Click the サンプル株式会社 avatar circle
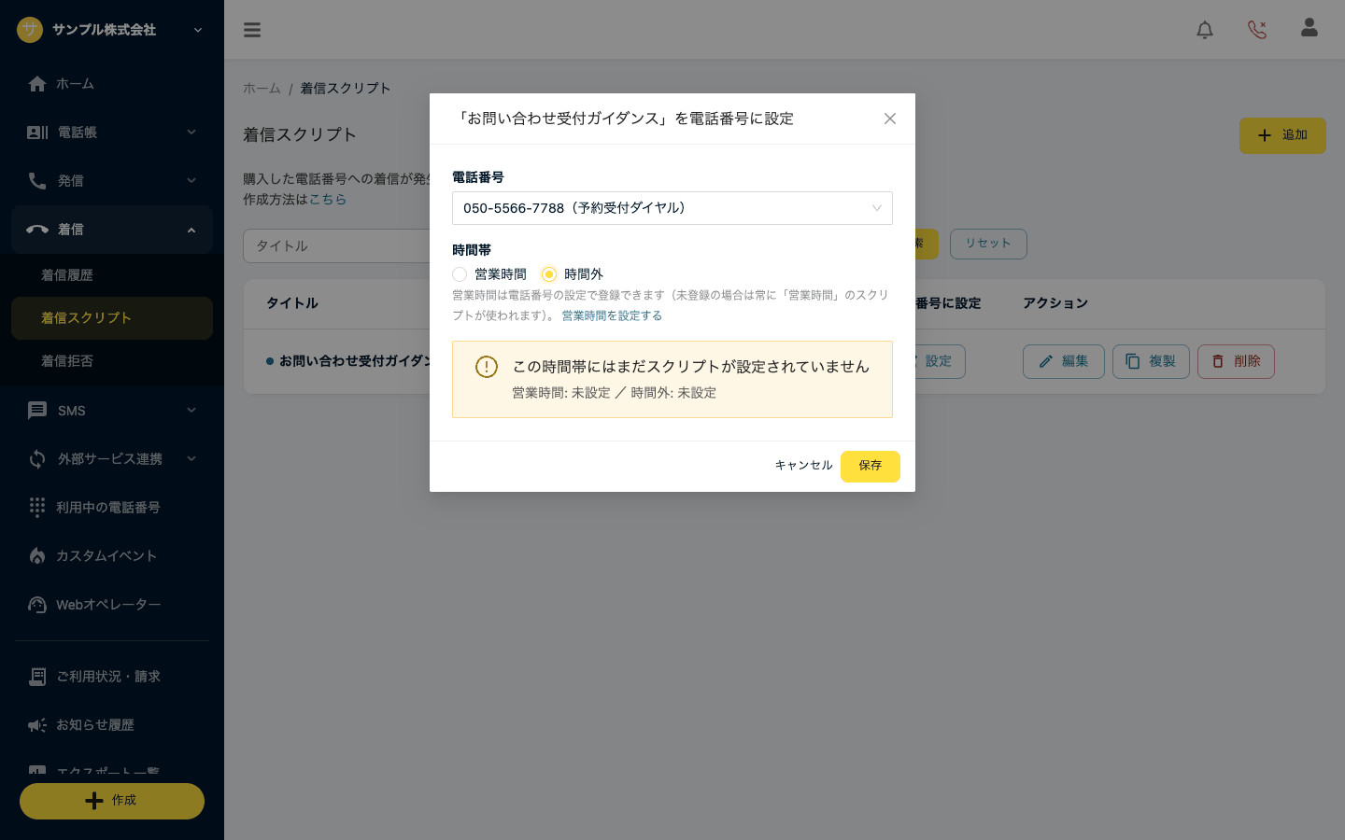The height and width of the screenshot is (840, 1345). pos(30,30)
